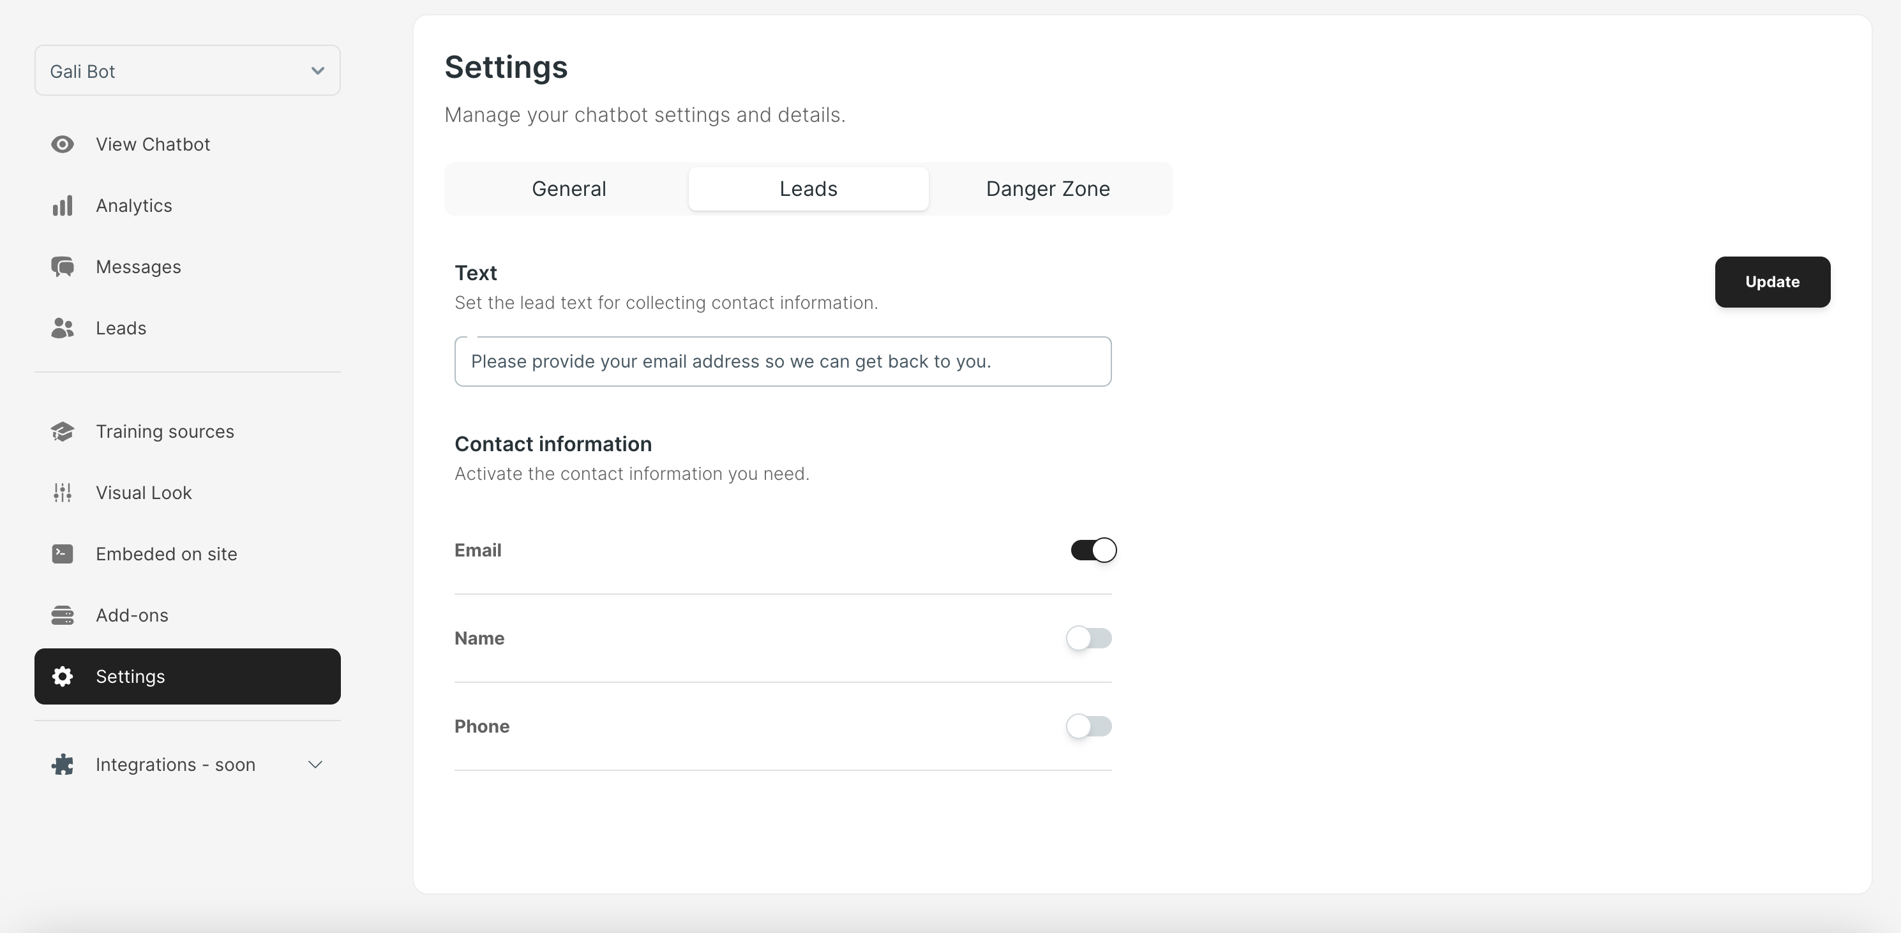
Task: Enable the Phone contact toggle
Action: click(x=1089, y=726)
